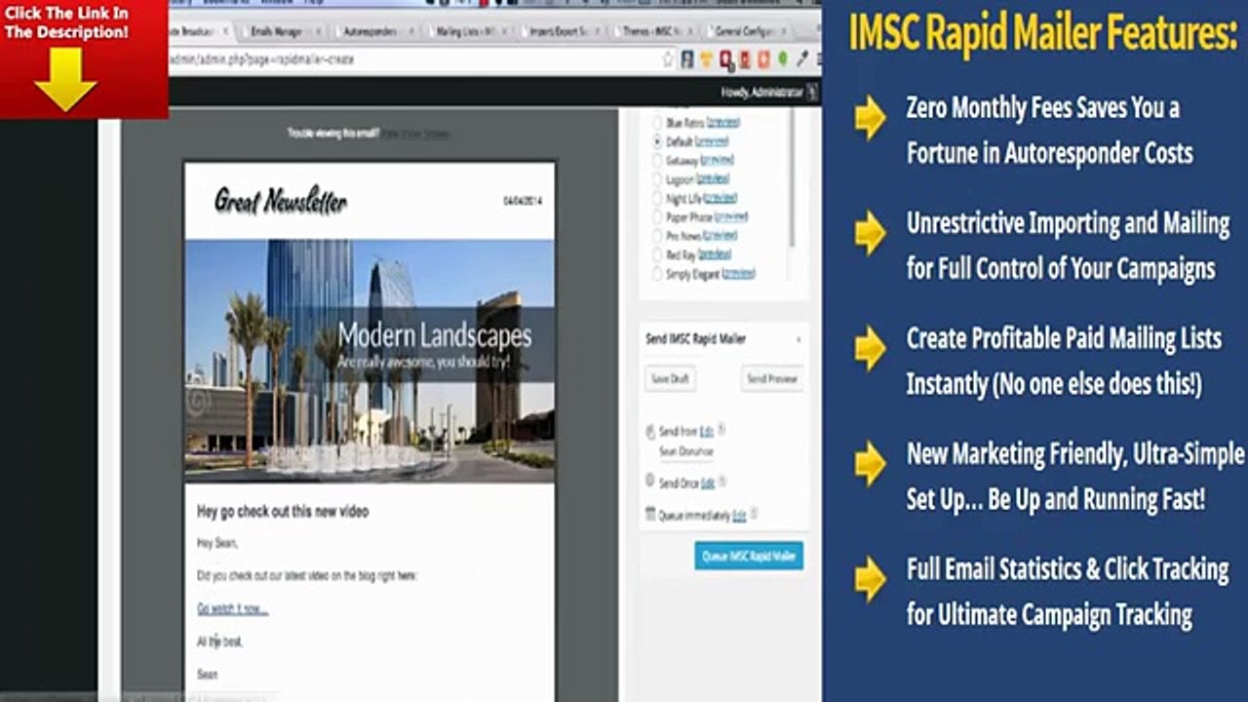Click the Modern Landscapes banner image

pos(370,361)
